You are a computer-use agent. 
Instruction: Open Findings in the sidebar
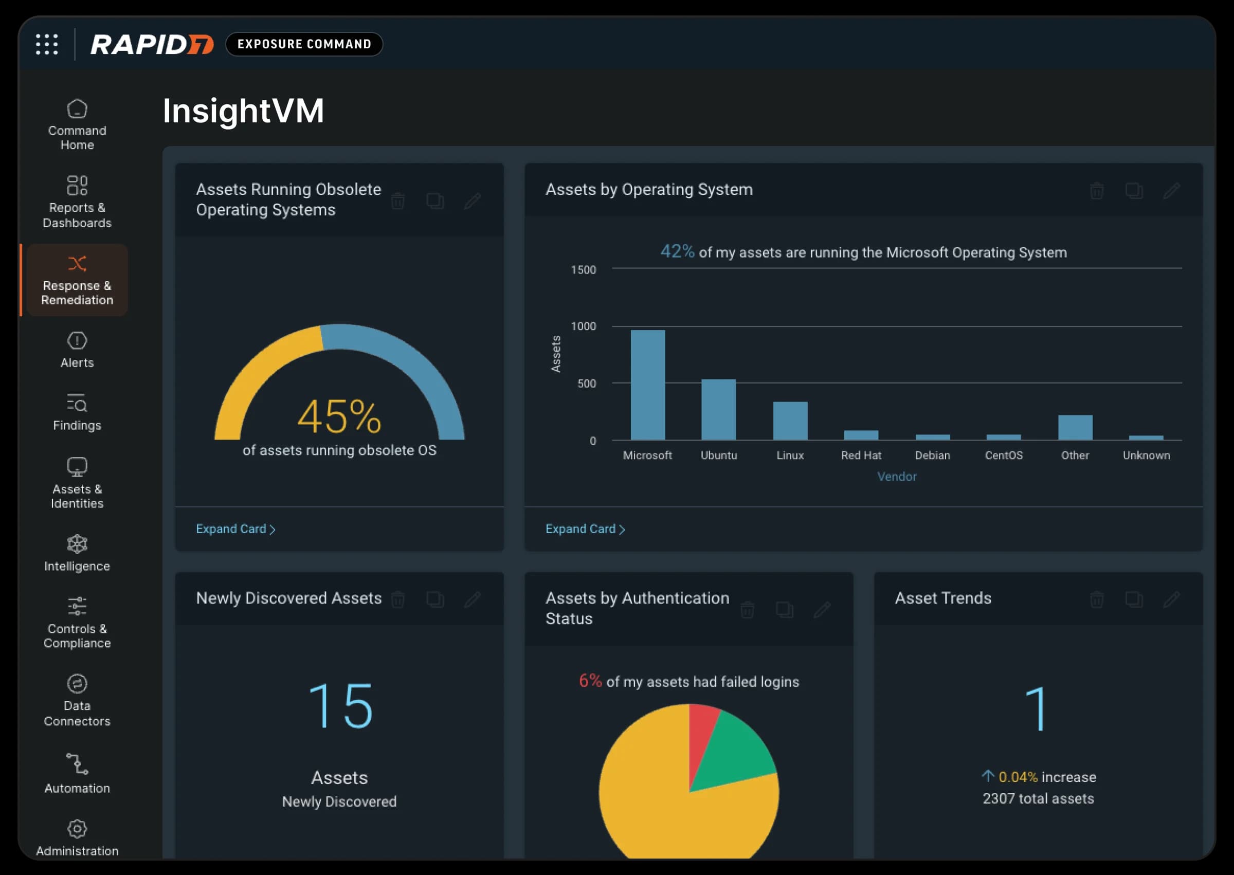77,412
